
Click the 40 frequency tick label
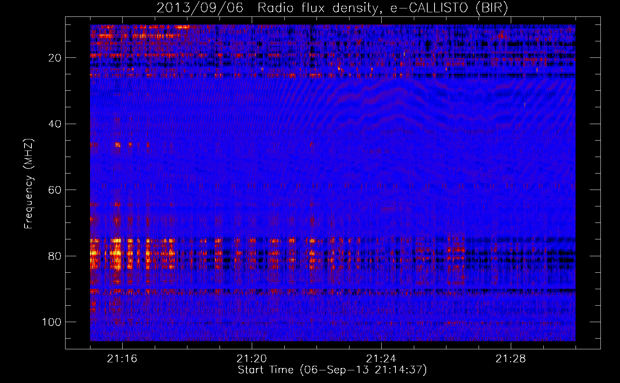pyautogui.click(x=55, y=124)
